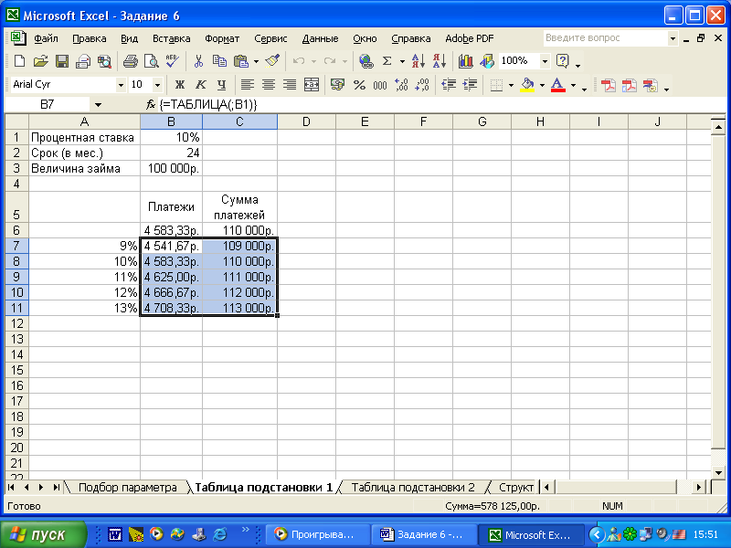Sort ascending with the A-Z icon
The image size is (731, 548).
tap(418, 61)
